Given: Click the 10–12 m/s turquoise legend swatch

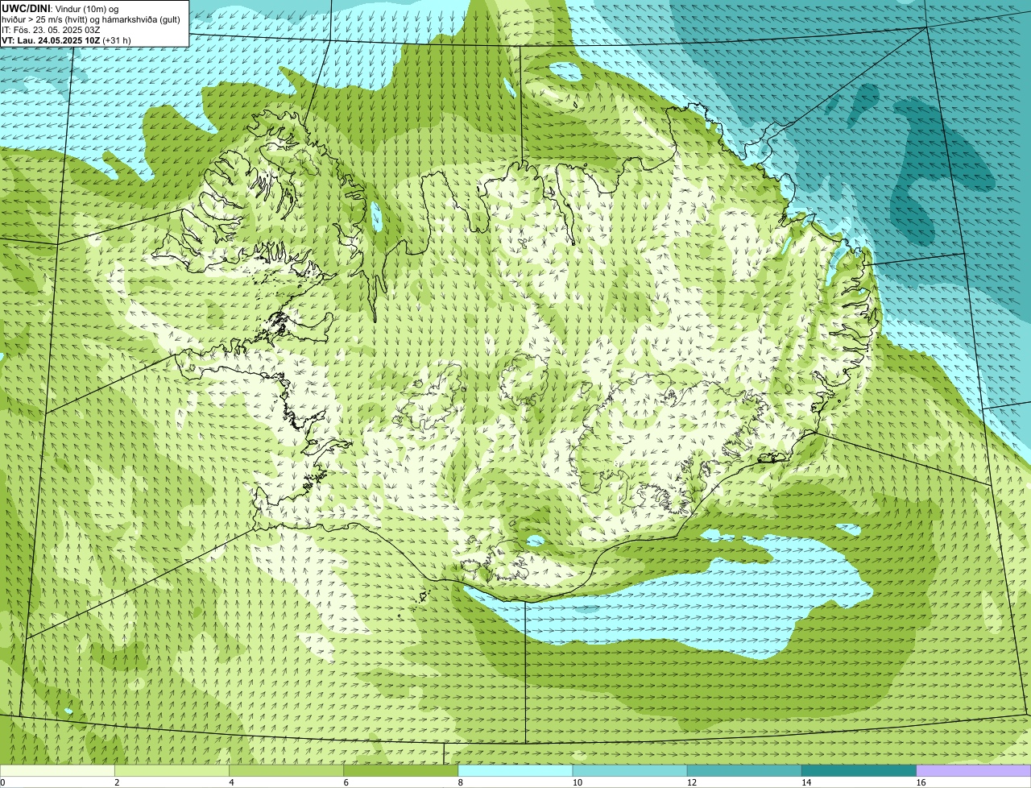Looking at the screenshot, I should (x=630, y=770).
